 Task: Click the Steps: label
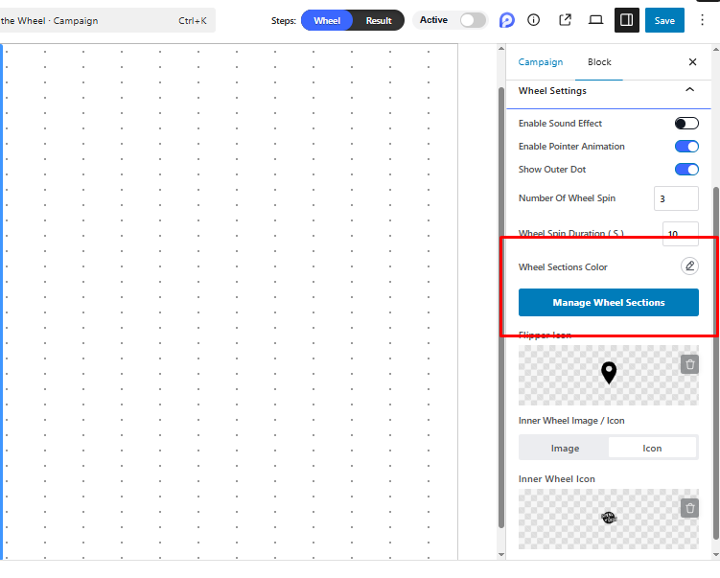[284, 21]
